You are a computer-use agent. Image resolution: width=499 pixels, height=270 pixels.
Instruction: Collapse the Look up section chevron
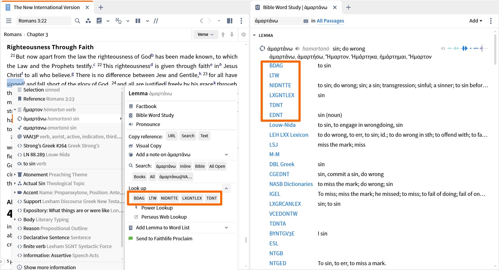point(226,188)
